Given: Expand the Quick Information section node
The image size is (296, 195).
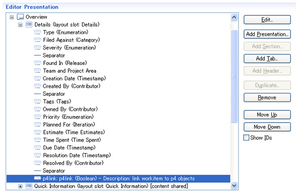Looking at the screenshot, I should [20, 186].
